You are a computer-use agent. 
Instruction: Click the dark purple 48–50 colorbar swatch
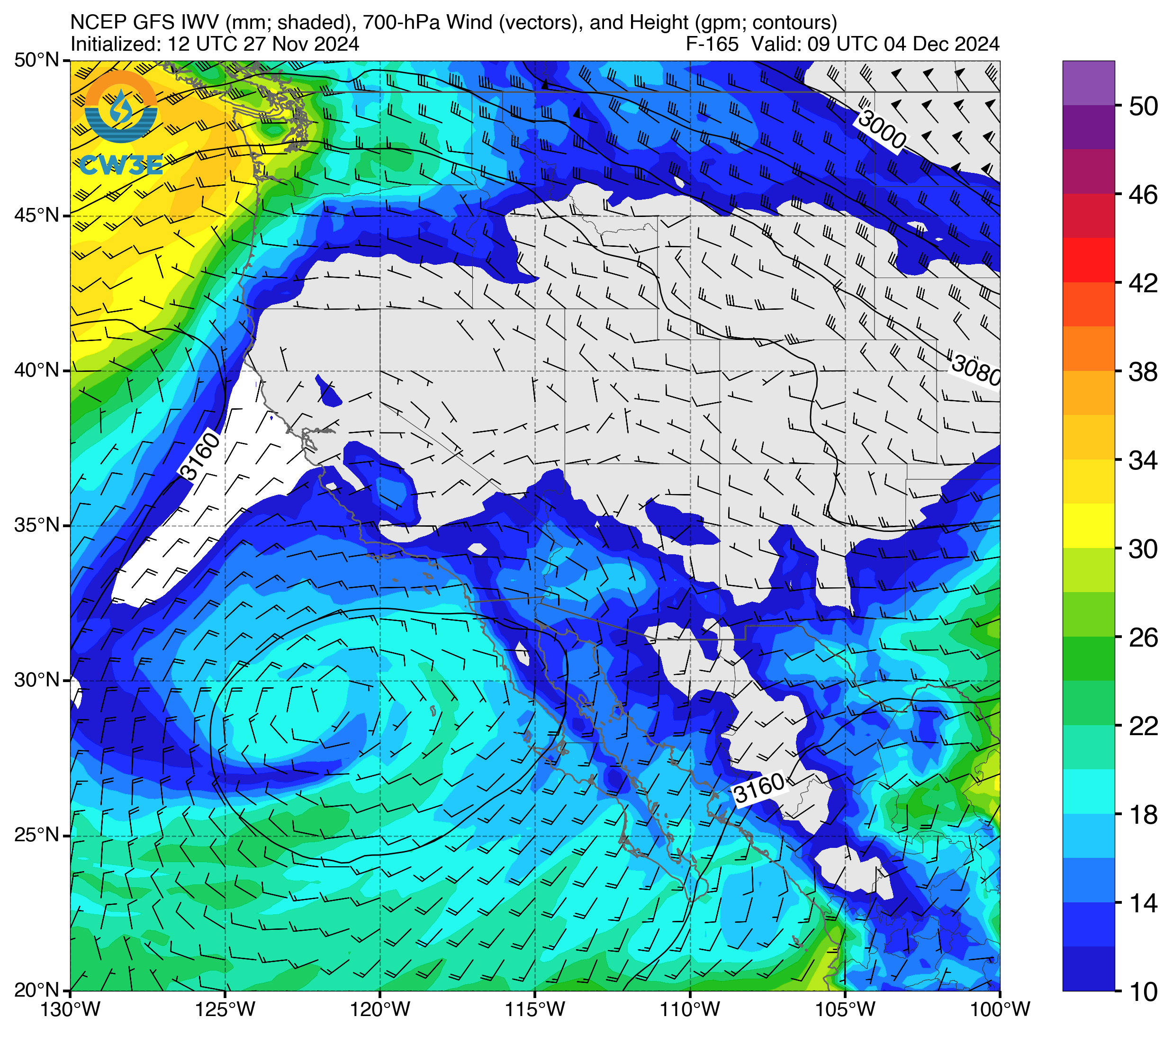[x=1089, y=127]
